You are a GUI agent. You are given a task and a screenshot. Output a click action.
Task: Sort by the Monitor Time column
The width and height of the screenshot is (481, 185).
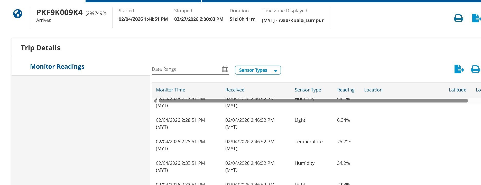171,90
